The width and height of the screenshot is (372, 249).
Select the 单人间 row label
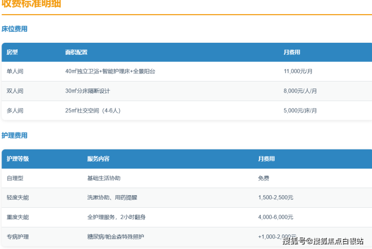15,71
